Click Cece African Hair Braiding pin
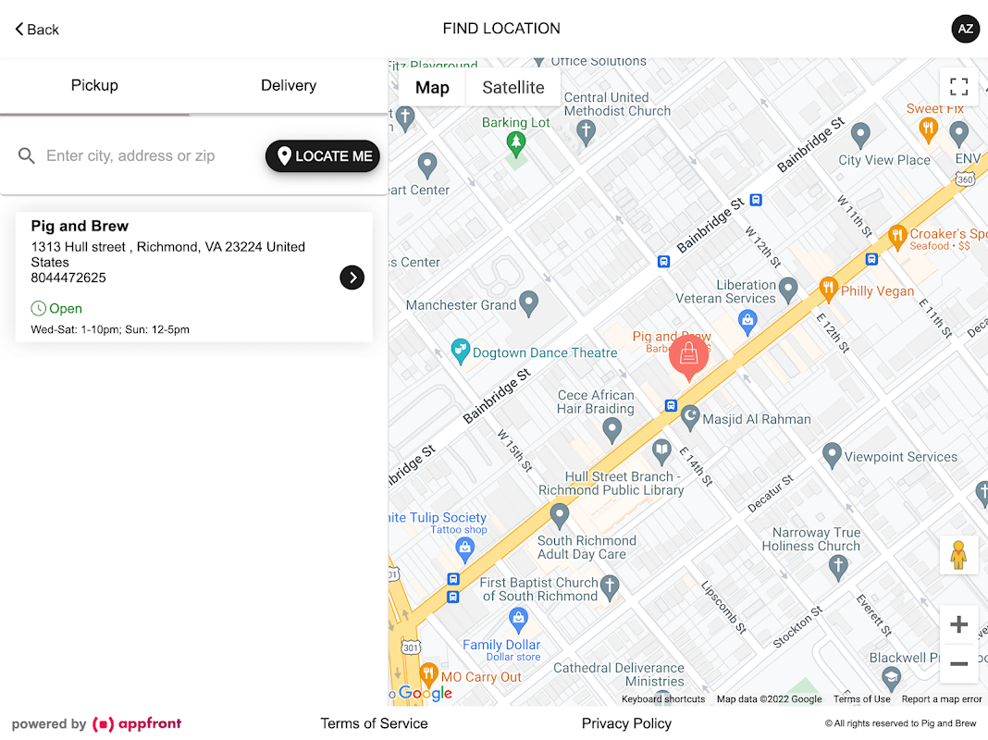 pos(611,431)
